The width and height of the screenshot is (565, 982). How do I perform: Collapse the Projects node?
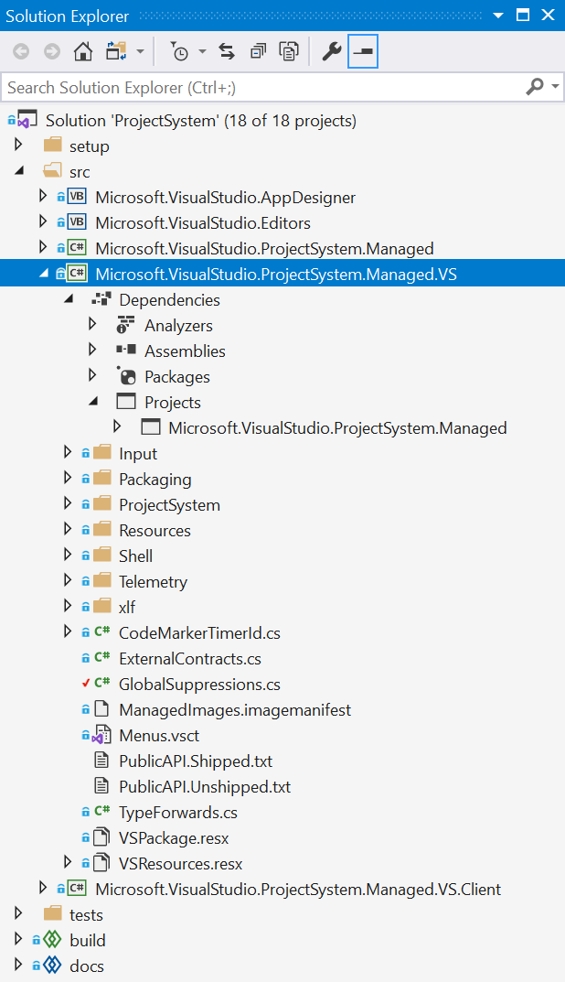pos(93,402)
